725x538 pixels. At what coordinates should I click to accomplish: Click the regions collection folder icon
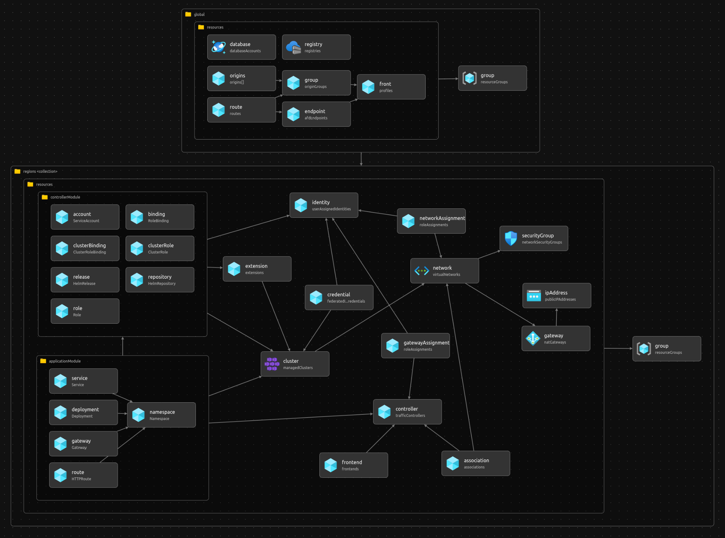pos(17,171)
